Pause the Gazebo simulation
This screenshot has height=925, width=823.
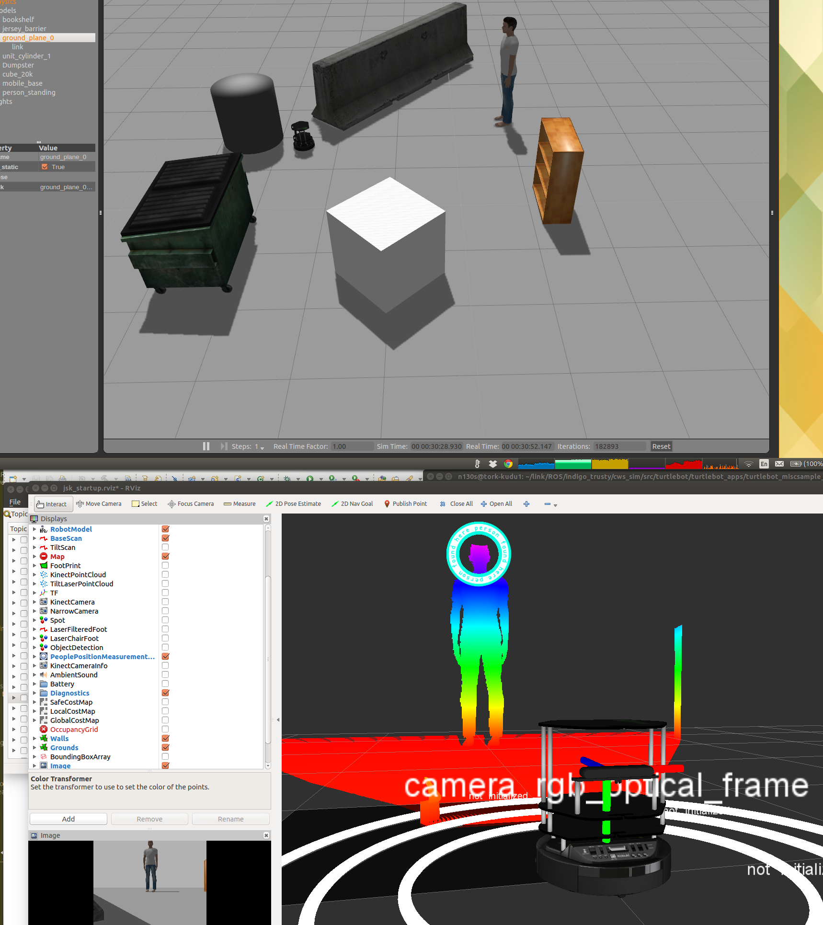206,446
